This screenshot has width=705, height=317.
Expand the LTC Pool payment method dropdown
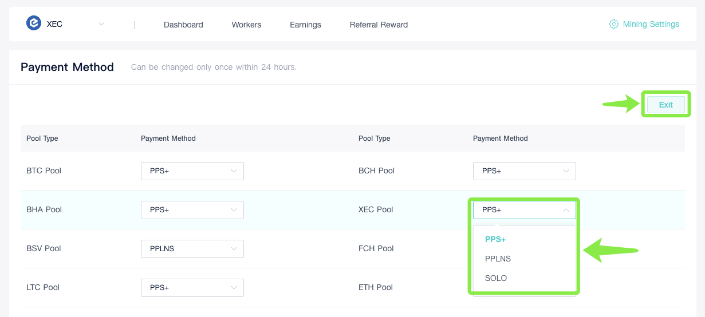tap(192, 288)
